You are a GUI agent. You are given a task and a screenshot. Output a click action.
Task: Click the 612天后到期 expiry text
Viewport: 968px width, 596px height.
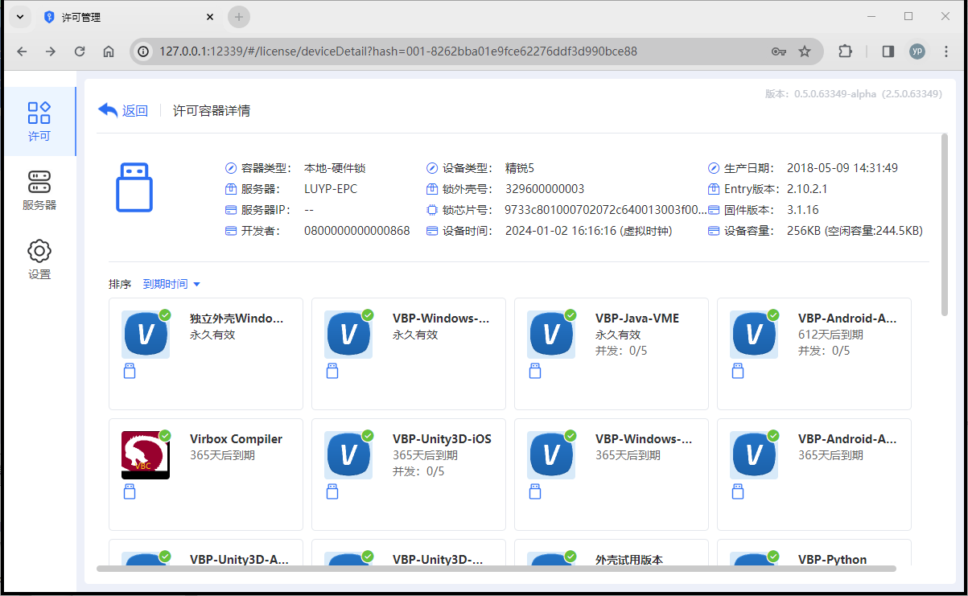click(x=830, y=335)
